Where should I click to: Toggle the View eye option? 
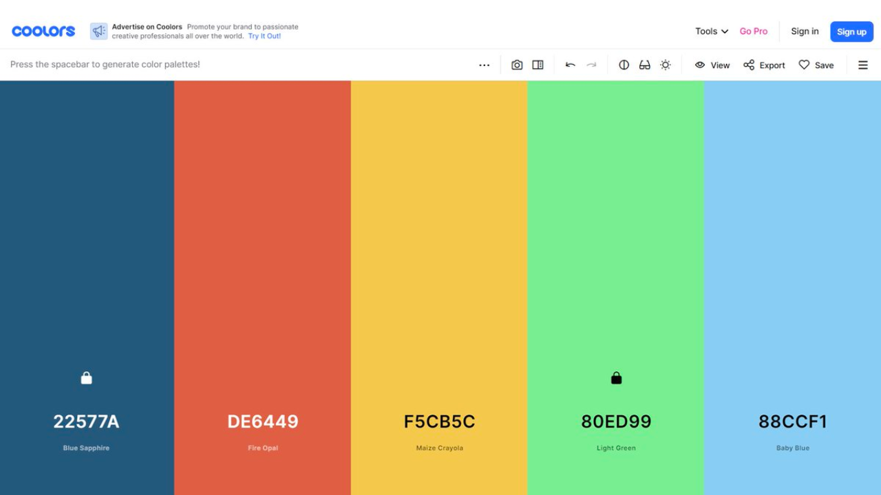coord(712,65)
